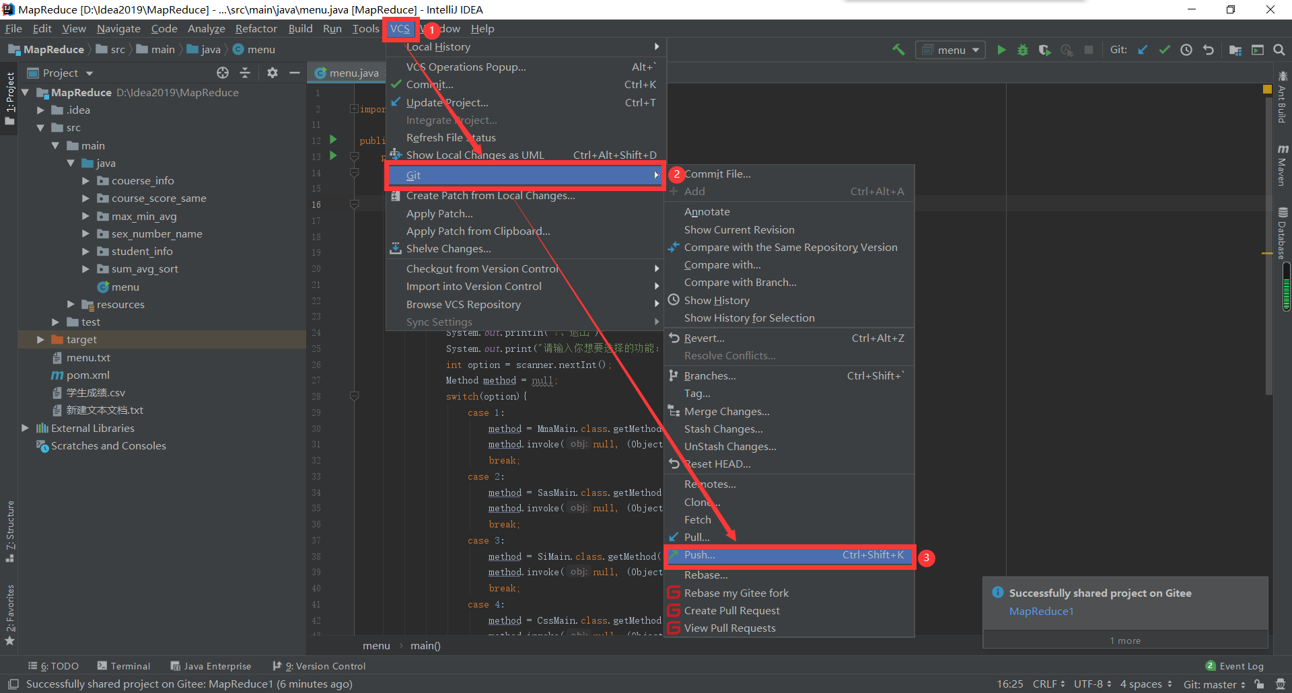Click the stop button in run toolbar
1292x693 pixels.
pos(1089,50)
